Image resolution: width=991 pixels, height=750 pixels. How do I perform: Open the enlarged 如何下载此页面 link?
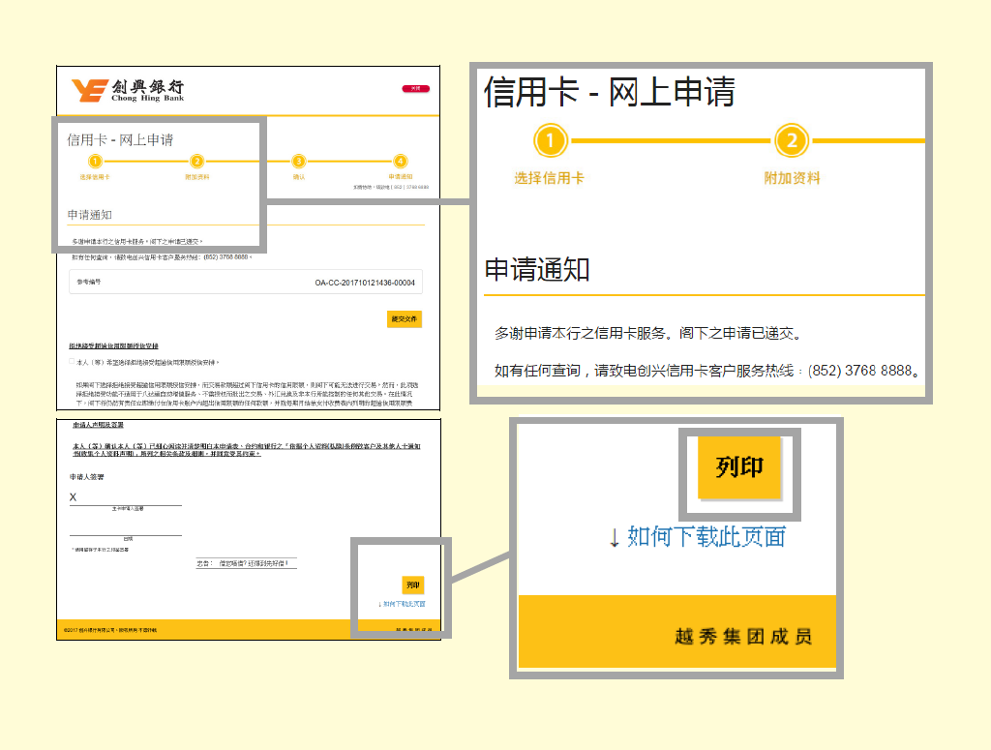tap(706, 536)
